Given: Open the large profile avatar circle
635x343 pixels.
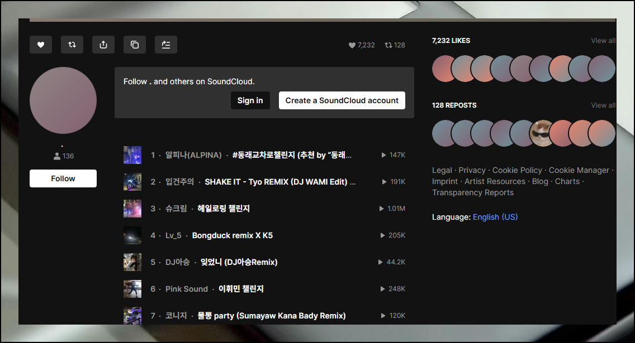Looking at the screenshot, I should (63, 100).
